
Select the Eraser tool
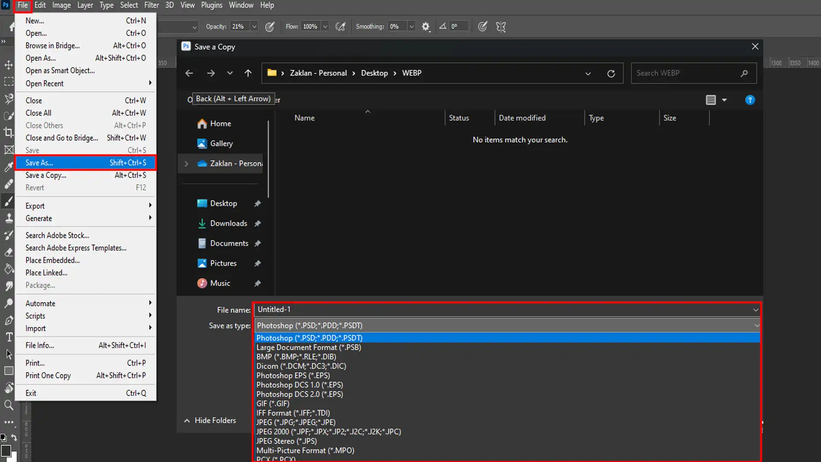click(x=9, y=252)
